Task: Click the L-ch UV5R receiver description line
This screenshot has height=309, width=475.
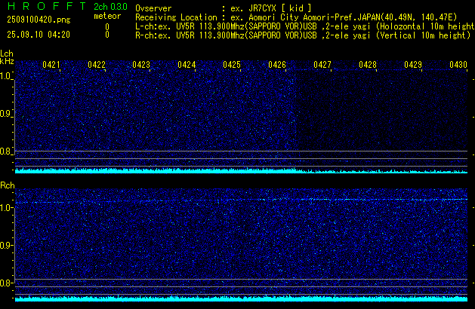Action: tap(305, 26)
